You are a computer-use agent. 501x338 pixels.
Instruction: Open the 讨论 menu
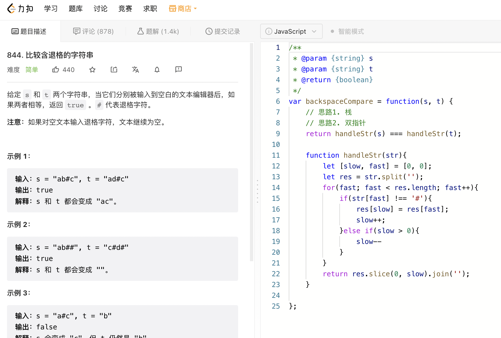pyautogui.click(x=100, y=9)
